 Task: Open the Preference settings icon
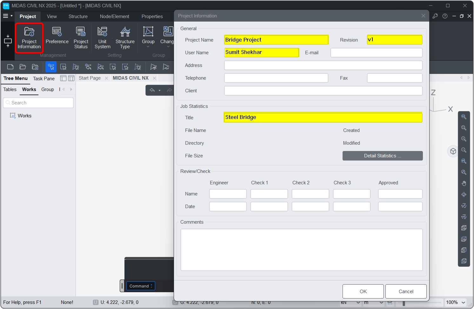coord(57,36)
